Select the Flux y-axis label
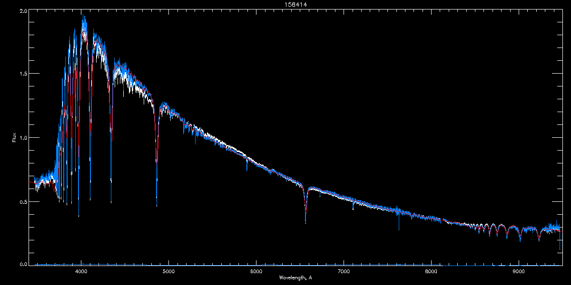 pos(14,138)
